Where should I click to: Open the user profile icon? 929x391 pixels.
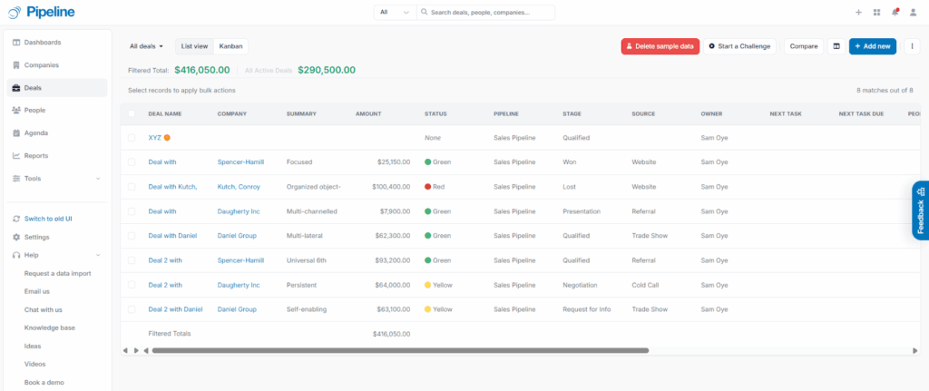click(x=913, y=13)
